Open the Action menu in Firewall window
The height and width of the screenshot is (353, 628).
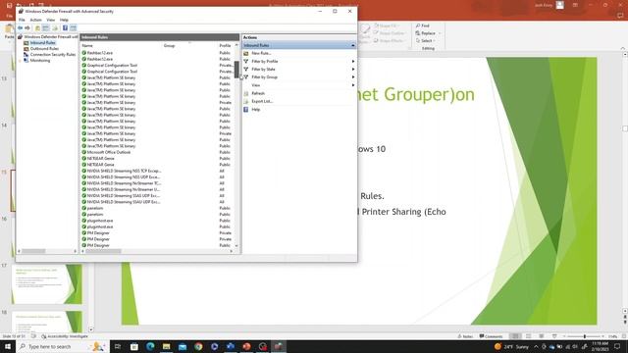(x=35, y=20)
